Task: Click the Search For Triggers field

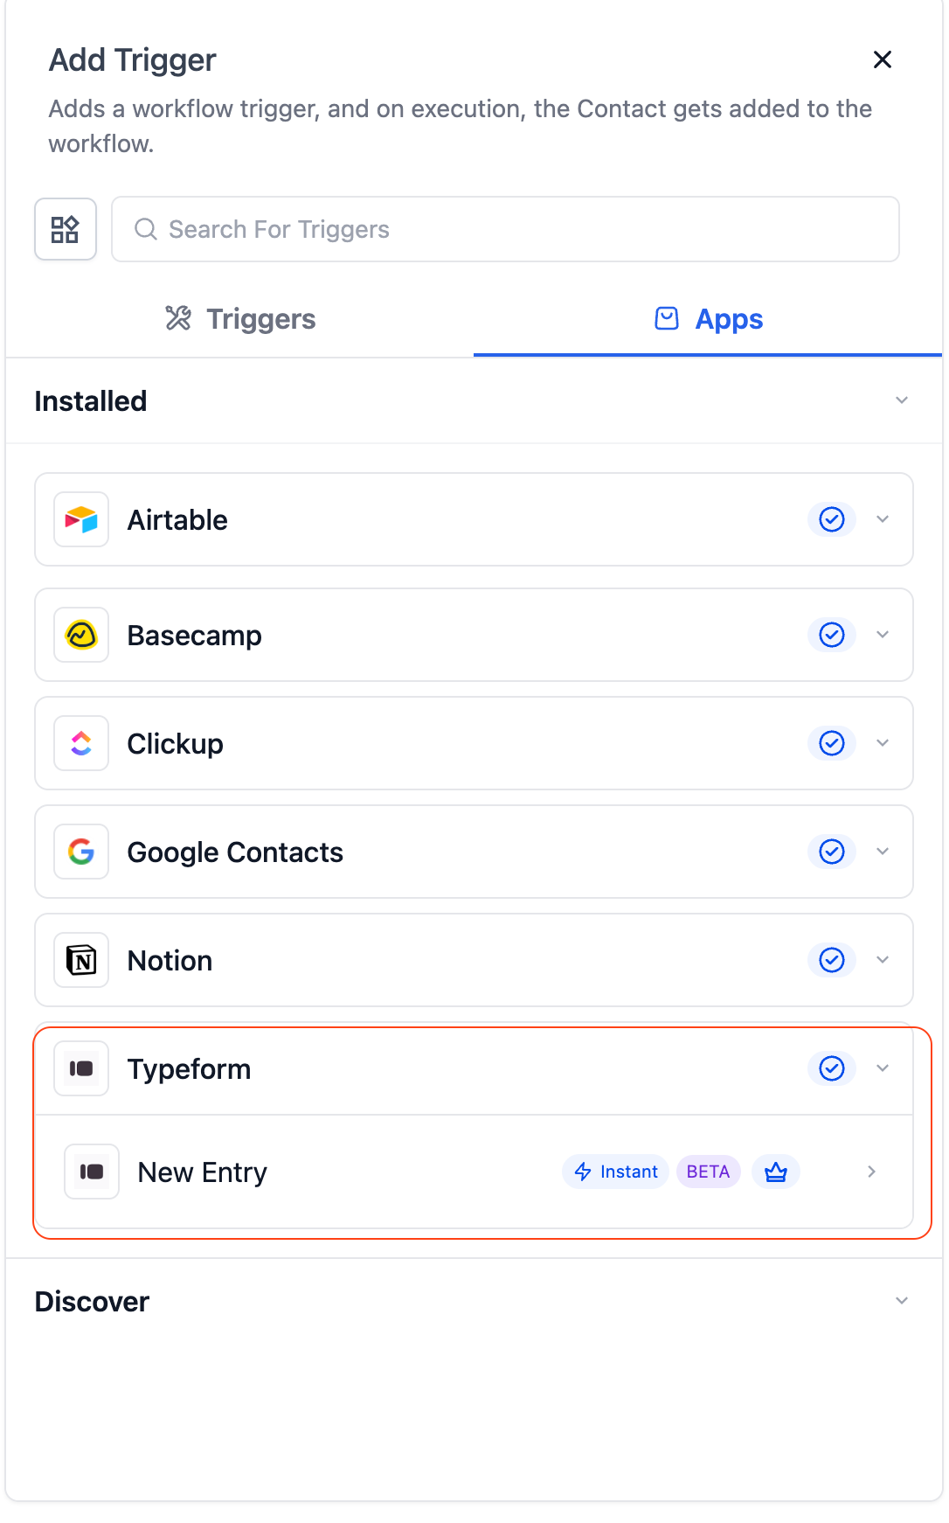Action: (x=505, y=229)
